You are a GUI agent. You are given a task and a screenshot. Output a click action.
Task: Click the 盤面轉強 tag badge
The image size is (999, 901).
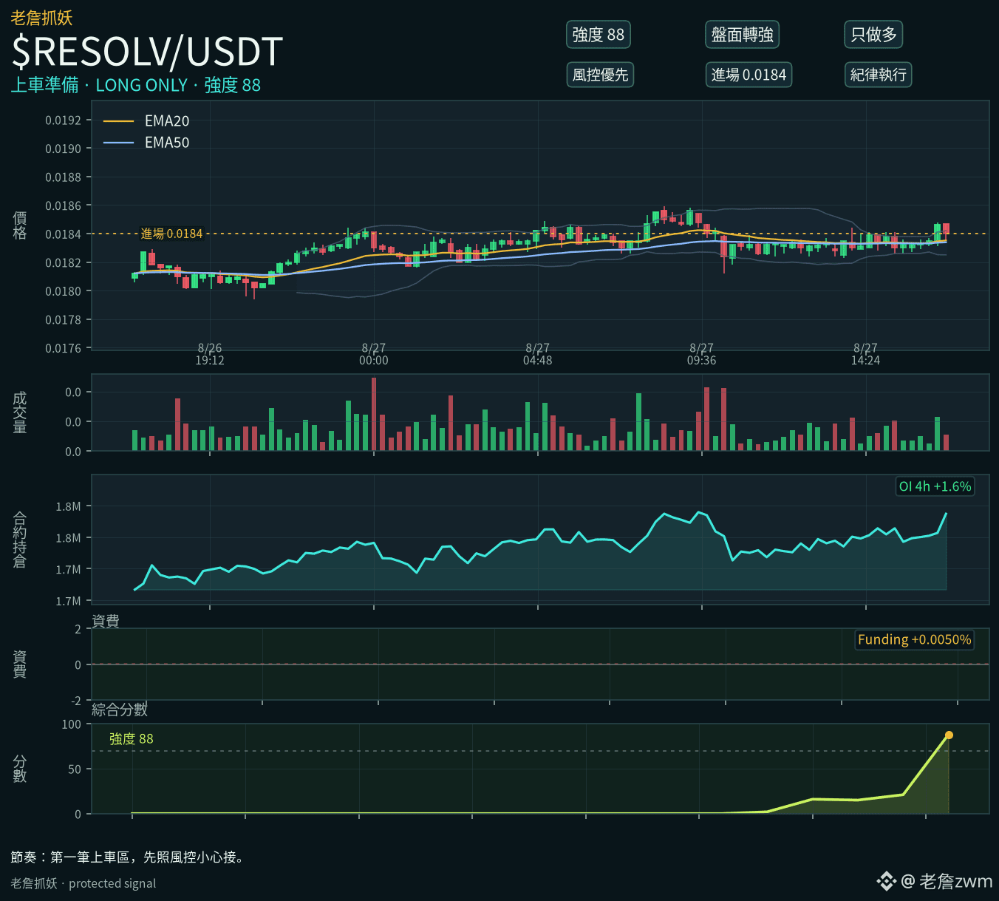(743, 35)
